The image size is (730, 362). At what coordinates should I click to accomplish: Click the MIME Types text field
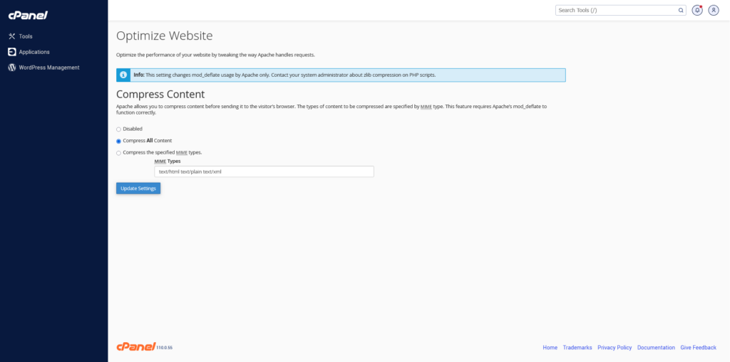(x=264, y=171)
